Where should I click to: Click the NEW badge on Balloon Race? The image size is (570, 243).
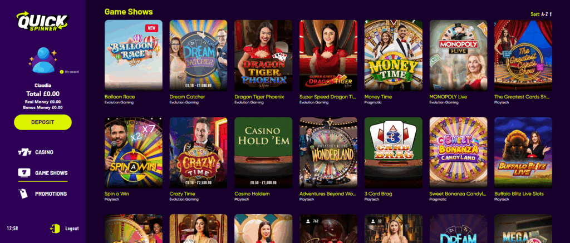click(151, 28)
